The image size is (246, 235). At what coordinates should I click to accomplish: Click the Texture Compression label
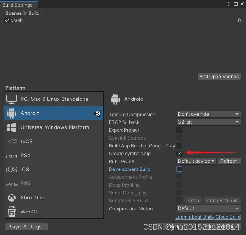(132, 115)
